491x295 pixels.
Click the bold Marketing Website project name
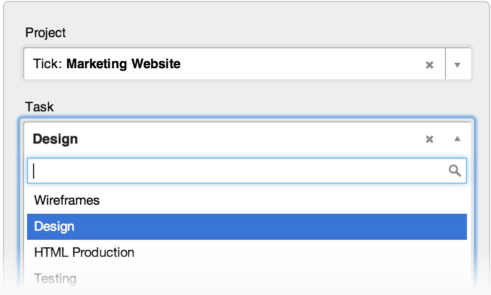[123, 64]
